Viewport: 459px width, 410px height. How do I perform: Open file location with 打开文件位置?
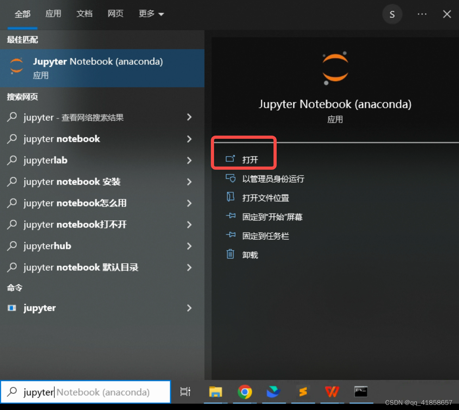(x=265, y=198)
